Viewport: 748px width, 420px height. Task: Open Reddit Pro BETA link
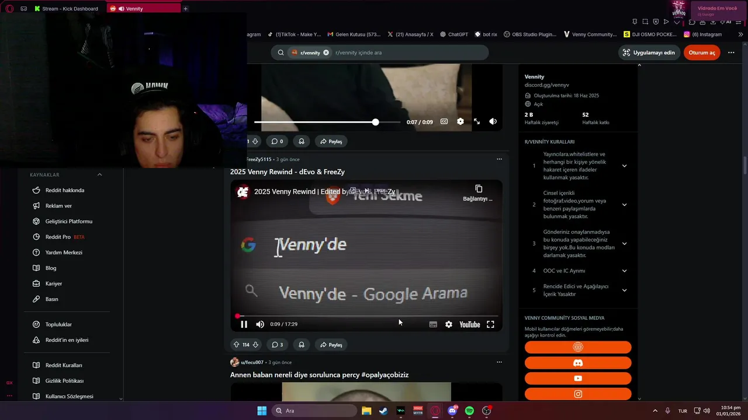click(66, 237)
